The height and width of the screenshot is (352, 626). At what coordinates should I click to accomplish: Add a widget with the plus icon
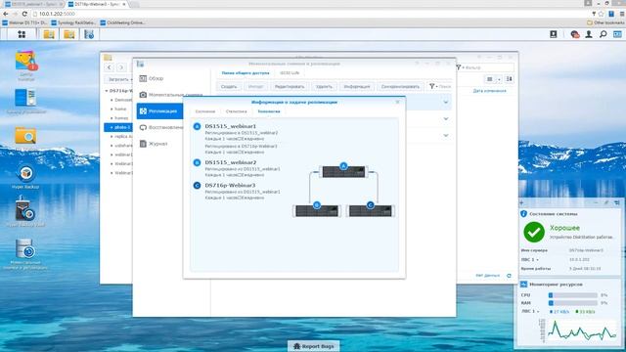[x=521, y=202]
